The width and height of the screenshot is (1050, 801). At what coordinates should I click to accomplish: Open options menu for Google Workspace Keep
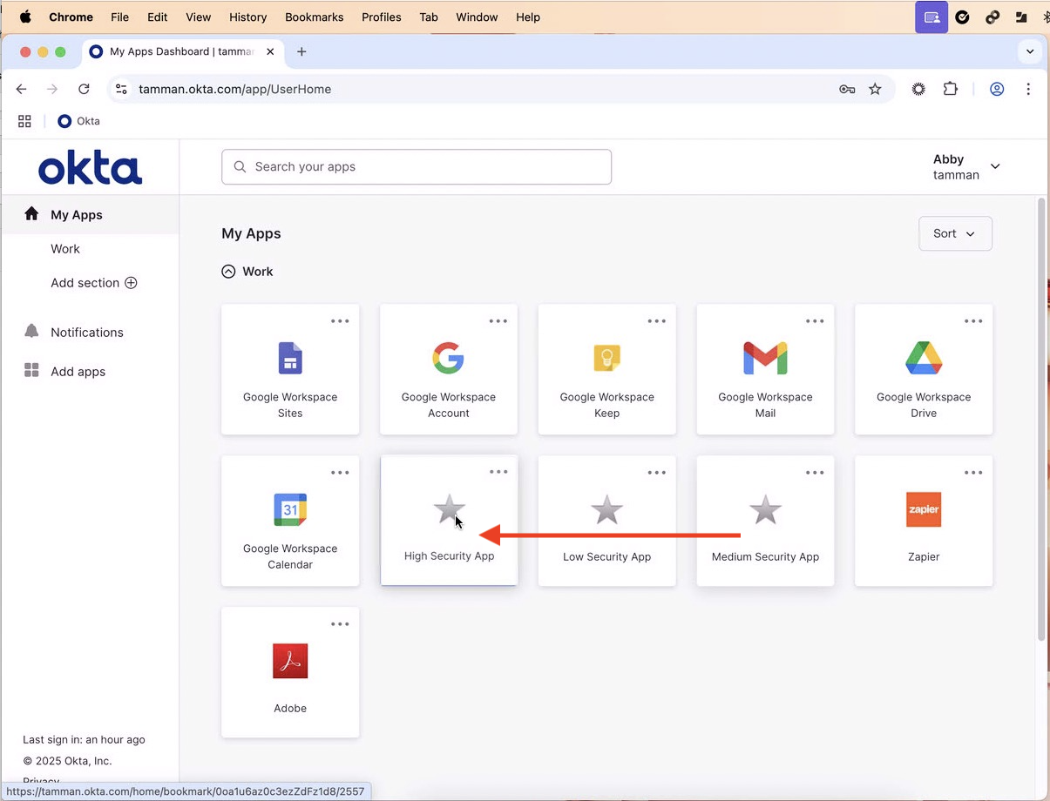(x=656, y=321)
